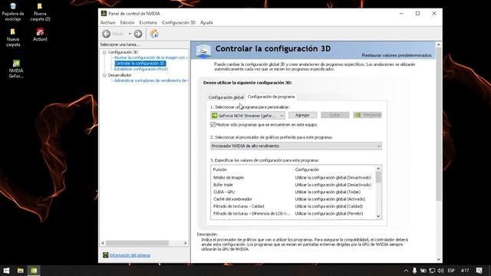Screen dimensions: 491x276
Task: Go to the Home icon in the toolbar
Action: [x=154, y=34]
